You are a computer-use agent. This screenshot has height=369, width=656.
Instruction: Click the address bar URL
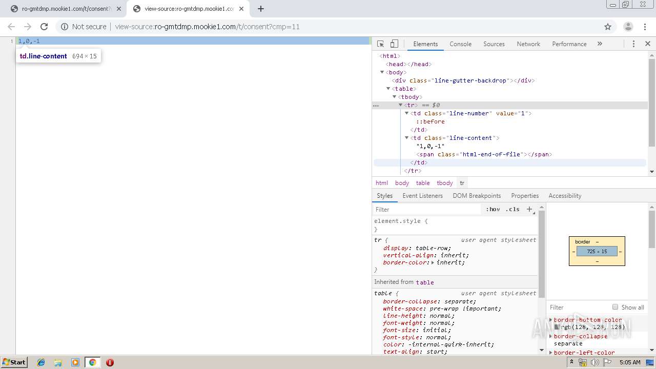click(x=207, y=27)
